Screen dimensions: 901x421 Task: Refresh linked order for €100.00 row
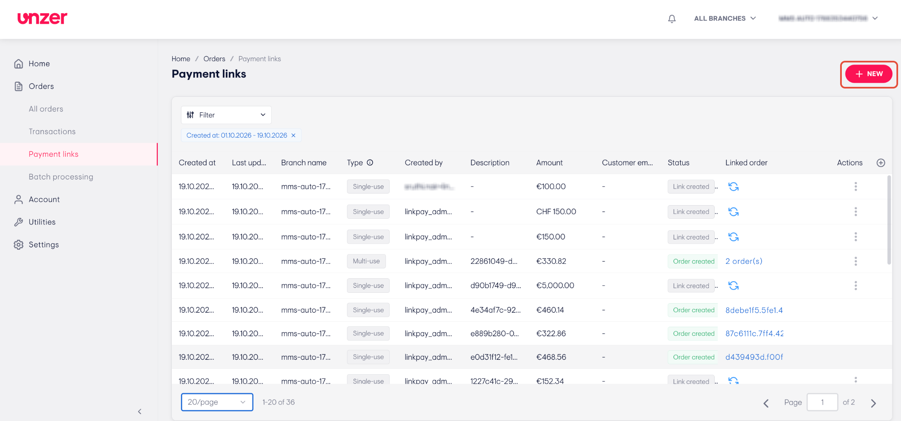(x=733, y=187)
